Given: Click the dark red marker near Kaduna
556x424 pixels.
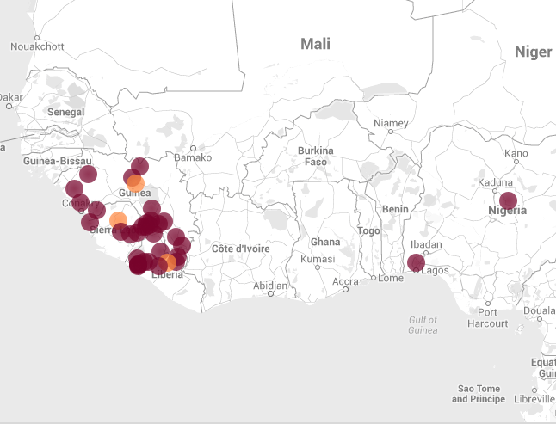Looking at the screenshot, I should click(x=508, y=200).
